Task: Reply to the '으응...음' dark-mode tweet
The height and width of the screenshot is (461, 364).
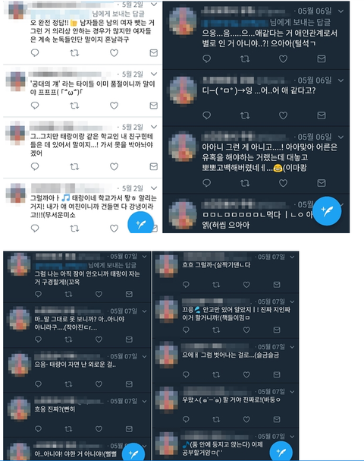Action: tap(207, 58)
